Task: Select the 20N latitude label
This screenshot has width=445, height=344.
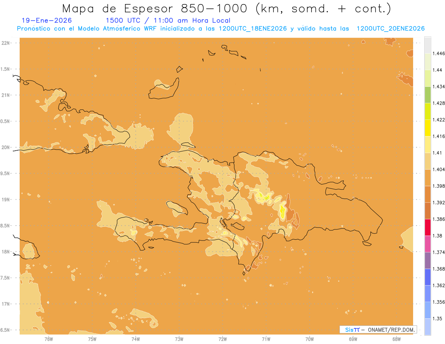Action: click(6, 147)
